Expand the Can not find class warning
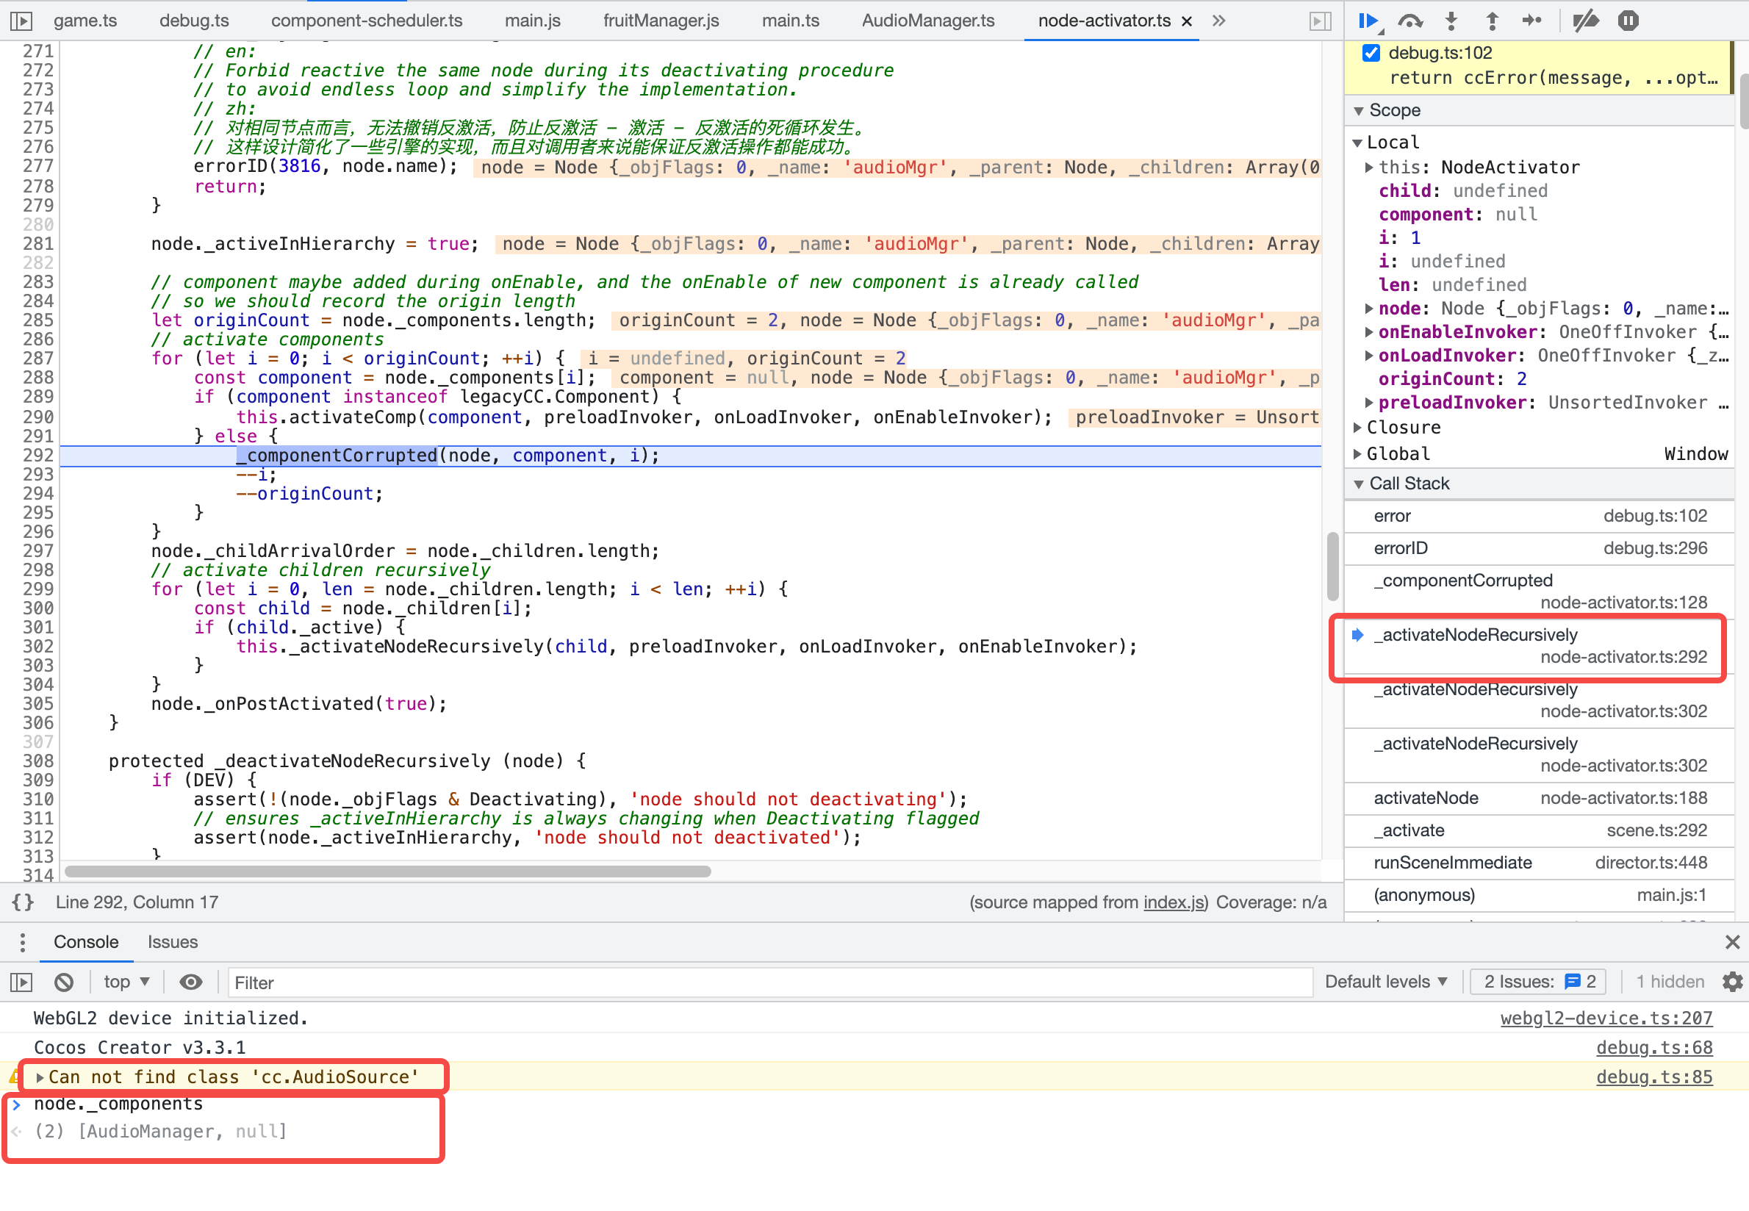 [40, 1077]
